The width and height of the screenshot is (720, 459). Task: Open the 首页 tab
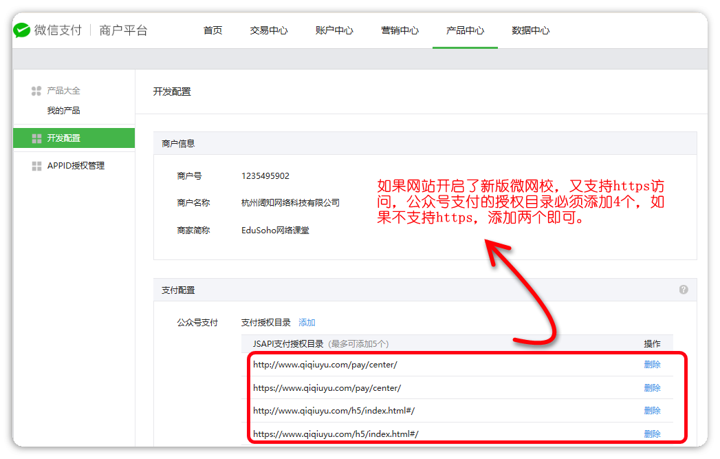click(212, 30)
